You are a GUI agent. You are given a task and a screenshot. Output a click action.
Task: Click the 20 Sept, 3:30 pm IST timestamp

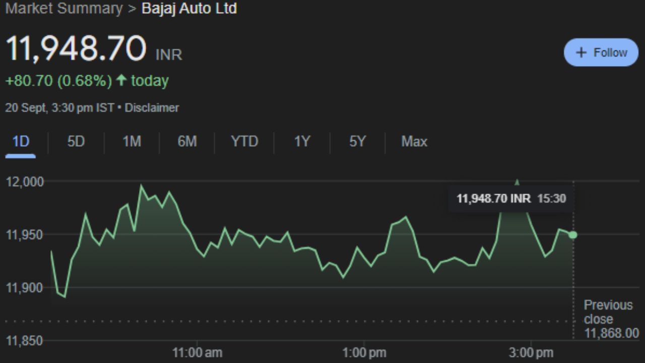pos(59,108)
